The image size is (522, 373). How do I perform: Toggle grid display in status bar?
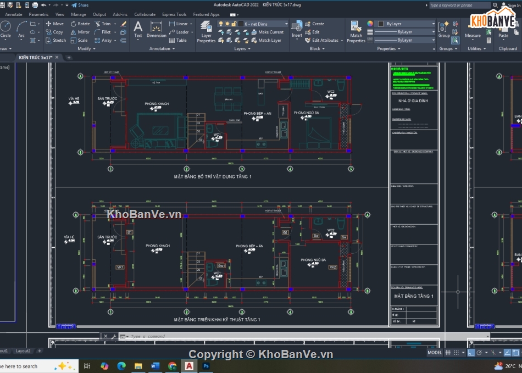[448, 353]
